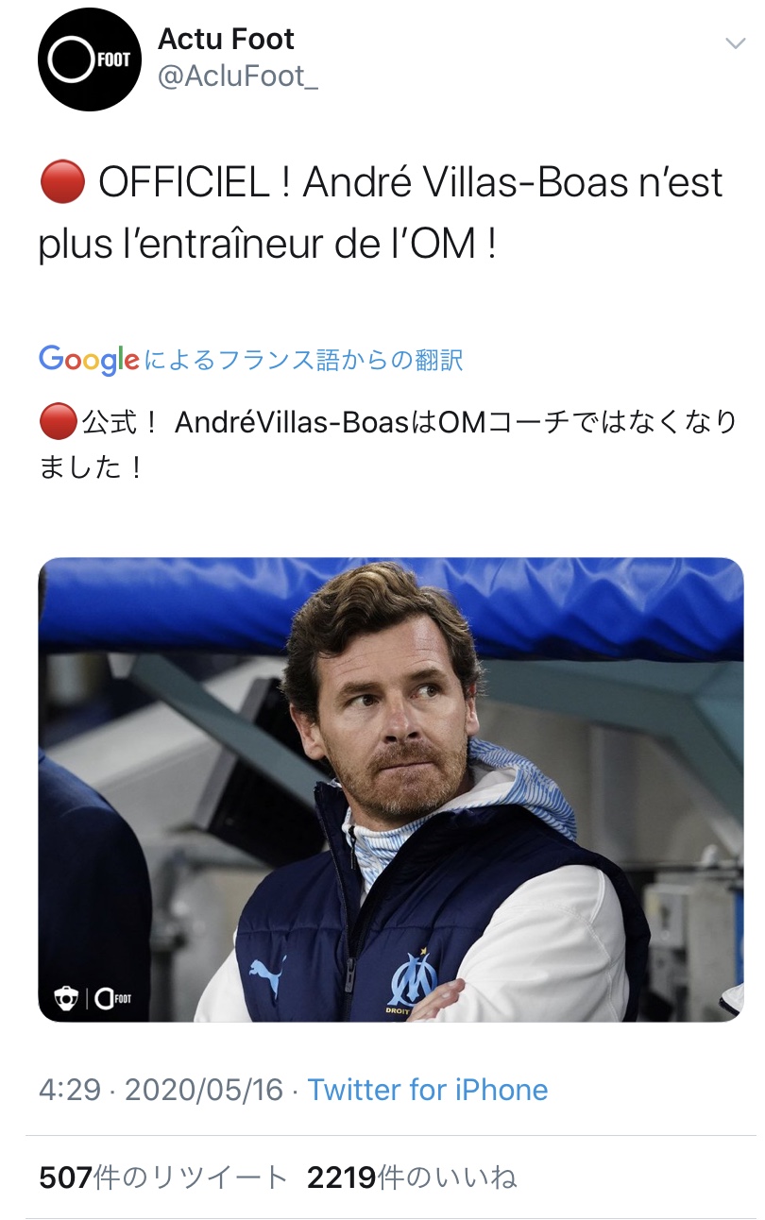Select the translated Japanese tweet text
The height and width of the screenshot is (1220, 765).
387,445
